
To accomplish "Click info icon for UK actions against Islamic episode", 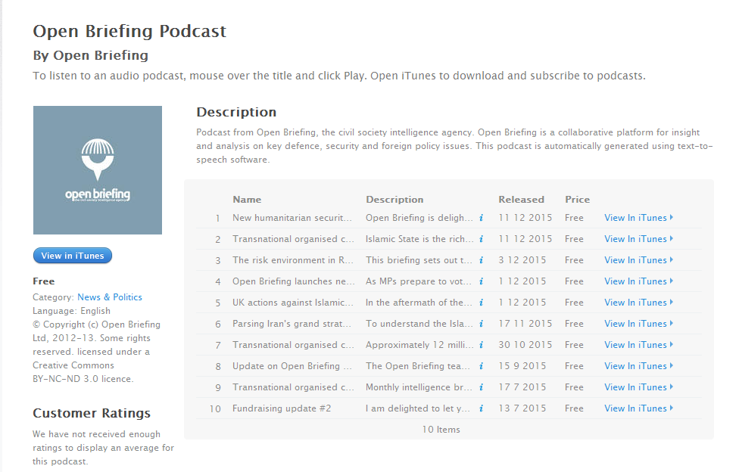I will click(482, 303).
